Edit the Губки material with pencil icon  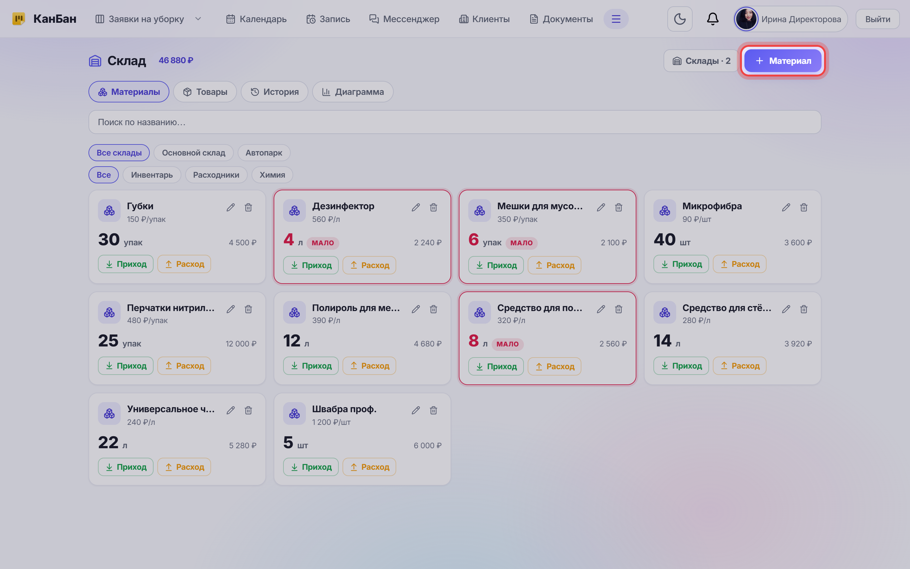(x=231, y=207)
